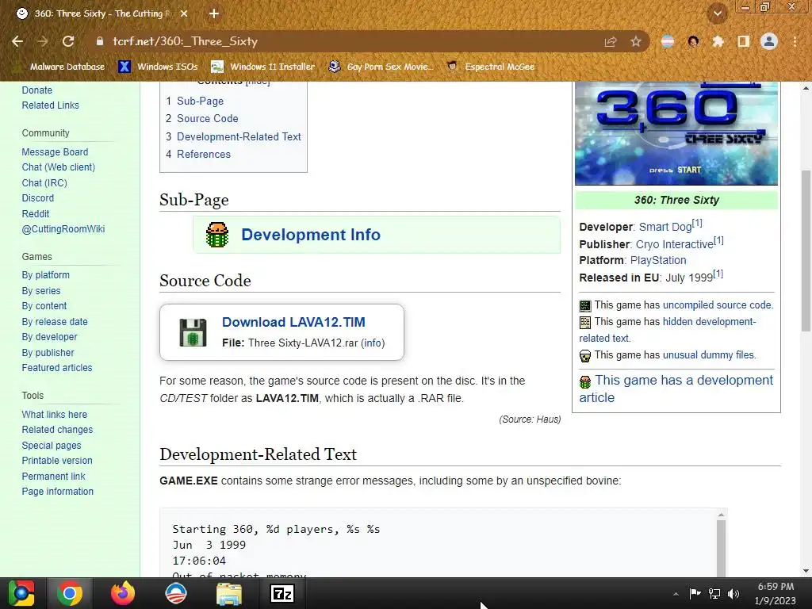Open the Espectral McGee bookmark
This screenshot has height=609, width=812.
[x=490, y=67]
